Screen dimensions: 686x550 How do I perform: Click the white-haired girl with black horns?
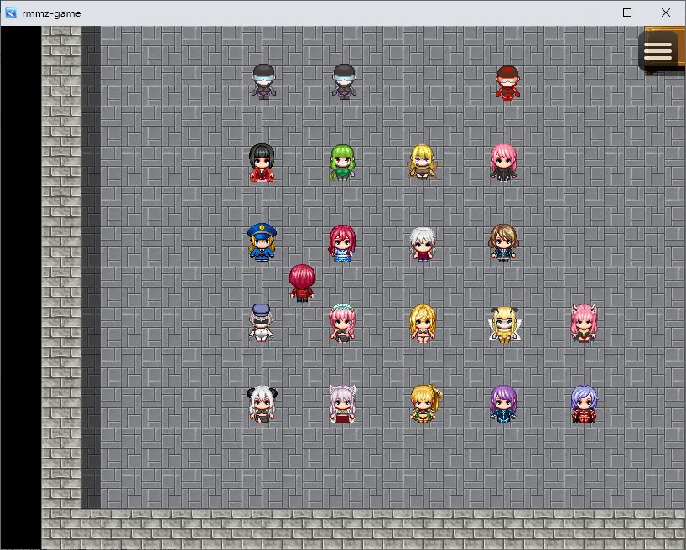pos(262,404)
